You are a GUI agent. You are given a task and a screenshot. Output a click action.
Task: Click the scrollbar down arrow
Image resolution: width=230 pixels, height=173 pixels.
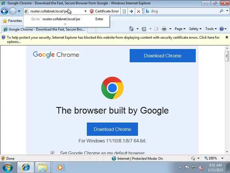tap(227, 152)
